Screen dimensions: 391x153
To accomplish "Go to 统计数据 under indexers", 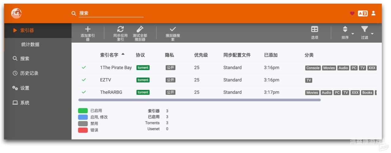I will 30,45.
